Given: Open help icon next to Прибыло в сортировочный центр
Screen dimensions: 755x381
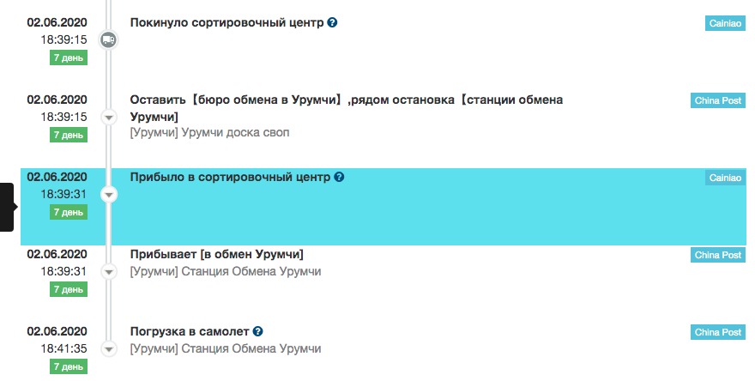Looking at the screenshot, I should pos(339,177).
